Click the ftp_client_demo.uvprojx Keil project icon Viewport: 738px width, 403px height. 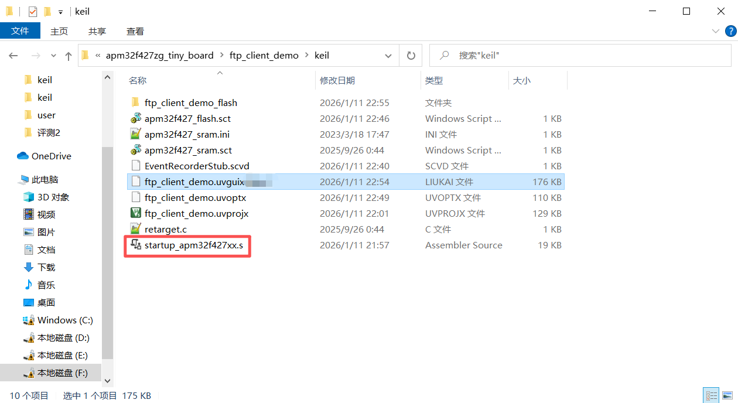[x=135, y=213]
